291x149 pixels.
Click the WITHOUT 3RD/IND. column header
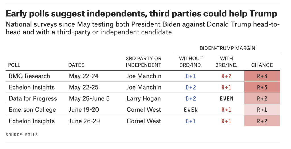[x=191, y=62]
